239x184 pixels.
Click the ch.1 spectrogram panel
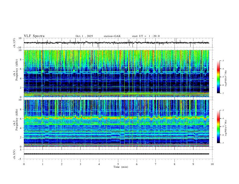[116, 73]
